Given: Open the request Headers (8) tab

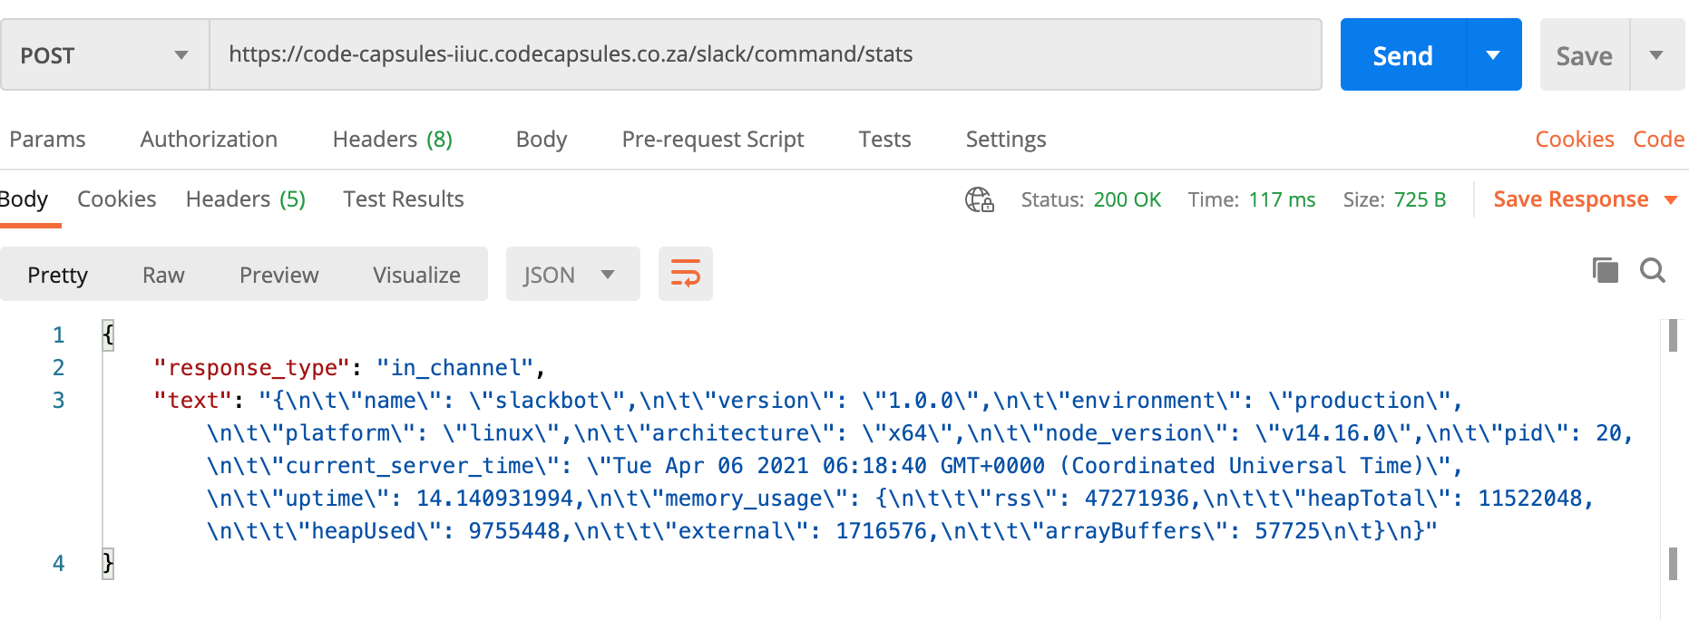Looking at the screenshot, I should pyautogui.click(x=392, y=140).
